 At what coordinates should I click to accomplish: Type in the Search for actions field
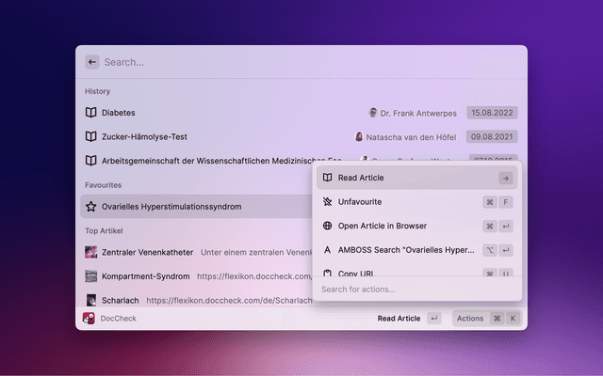[x=415, y=290]
